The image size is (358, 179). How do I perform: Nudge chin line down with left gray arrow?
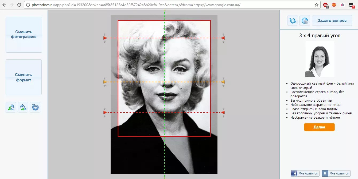(105, 116)
